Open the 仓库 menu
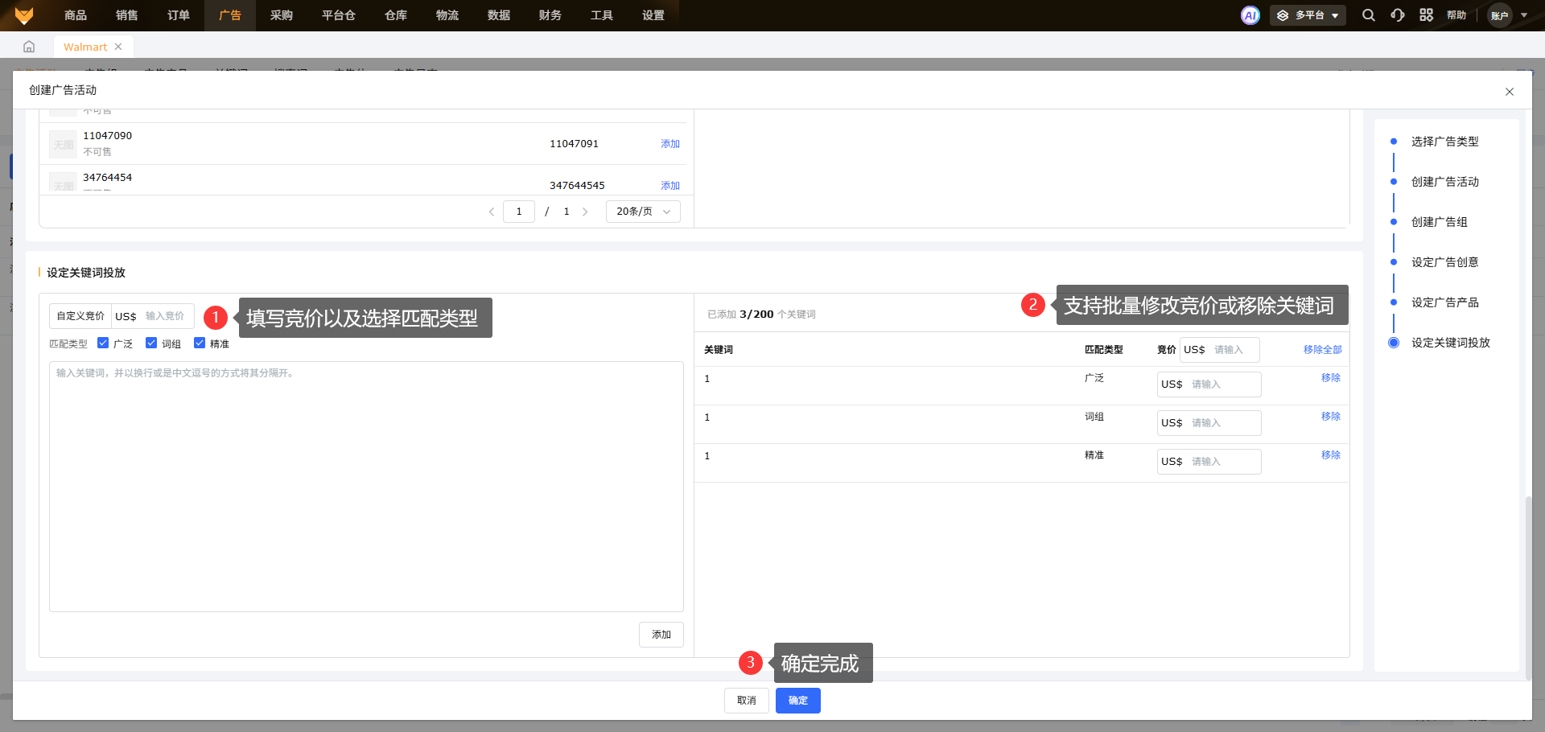1545x732 pixels. pos(396,15)
